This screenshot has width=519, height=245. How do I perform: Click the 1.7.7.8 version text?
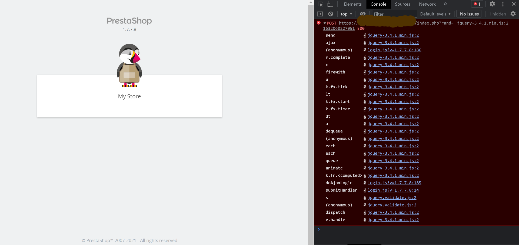coord(129,29)
